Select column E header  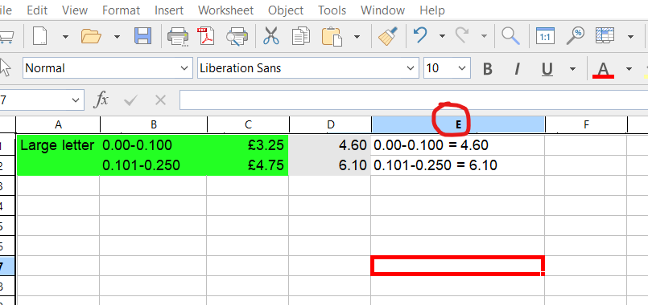458,124
